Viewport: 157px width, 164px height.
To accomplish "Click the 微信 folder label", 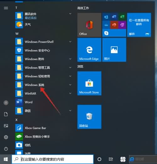I will [x=28, y=111].
